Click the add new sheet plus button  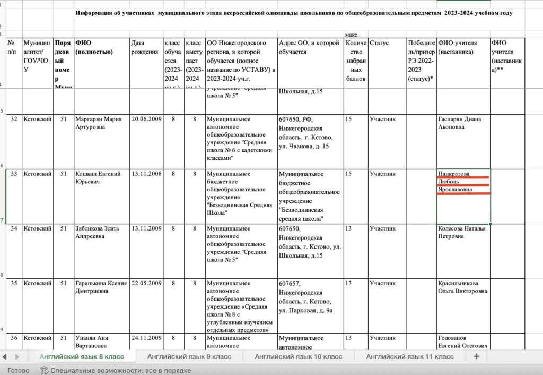point(476,356)
